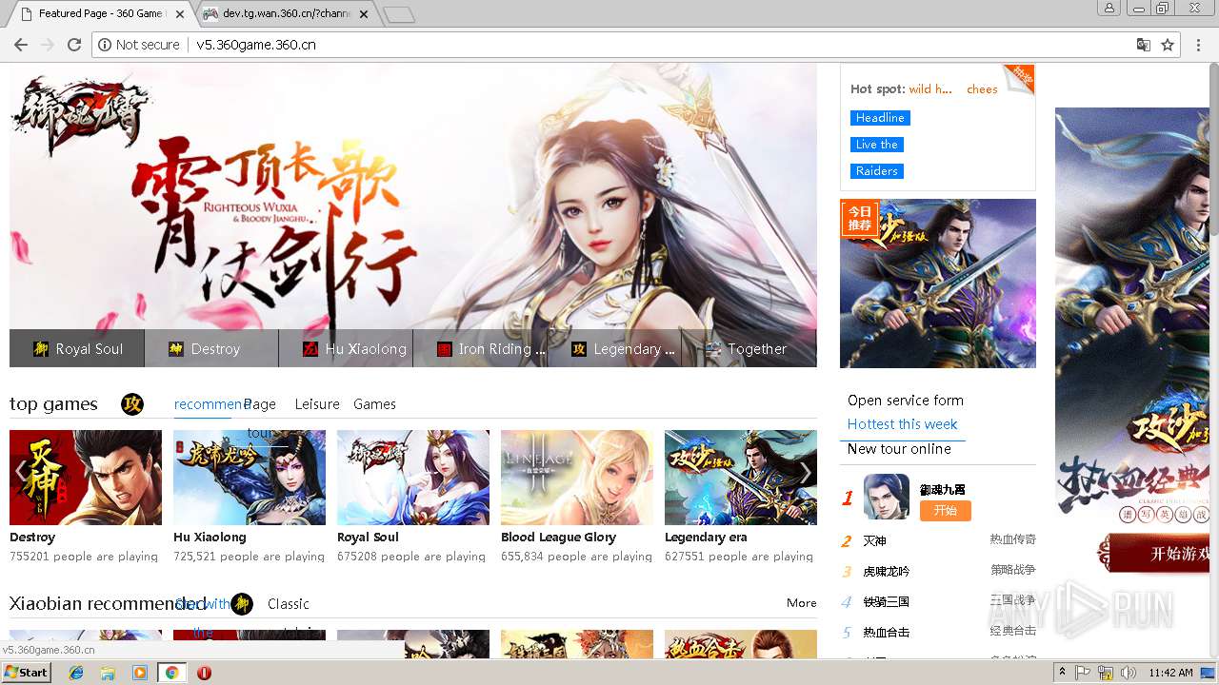The width and height of the screenshot is (1219, 685).
Task: Bookmark this page with the star icon
Action: click(x=1168, y=45)
